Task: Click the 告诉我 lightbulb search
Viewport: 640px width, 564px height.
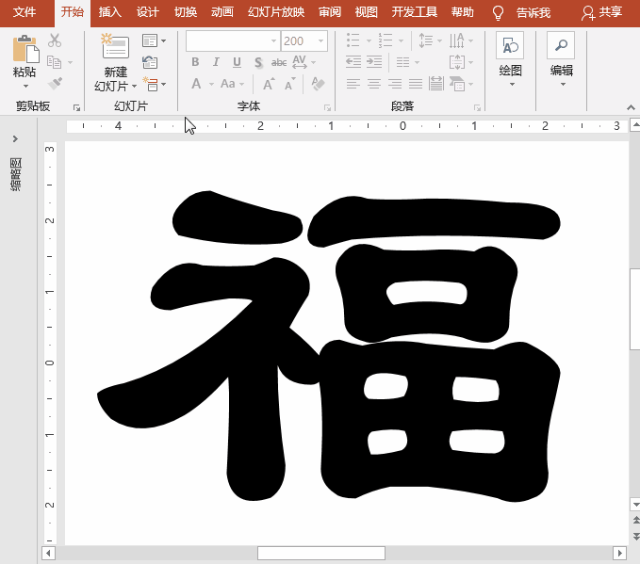Action: [521, 13]
